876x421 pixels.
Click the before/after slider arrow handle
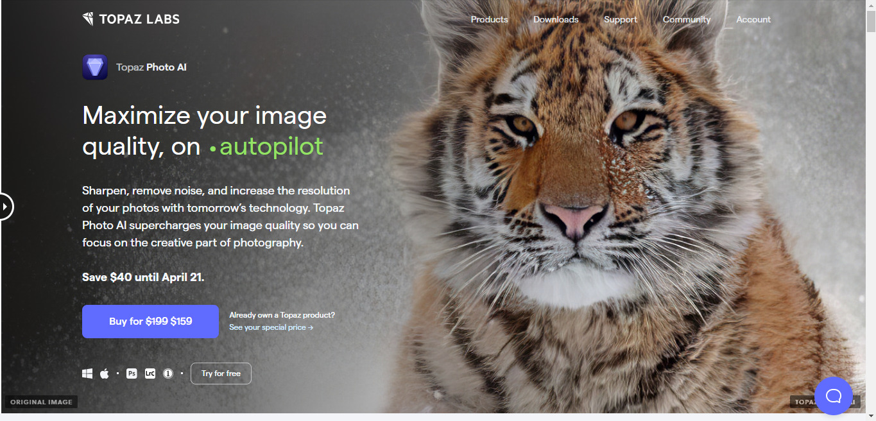point(5,207)
